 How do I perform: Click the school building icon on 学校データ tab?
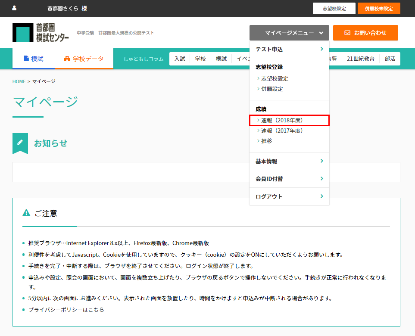pyautogui.click(x=67, y=59)
